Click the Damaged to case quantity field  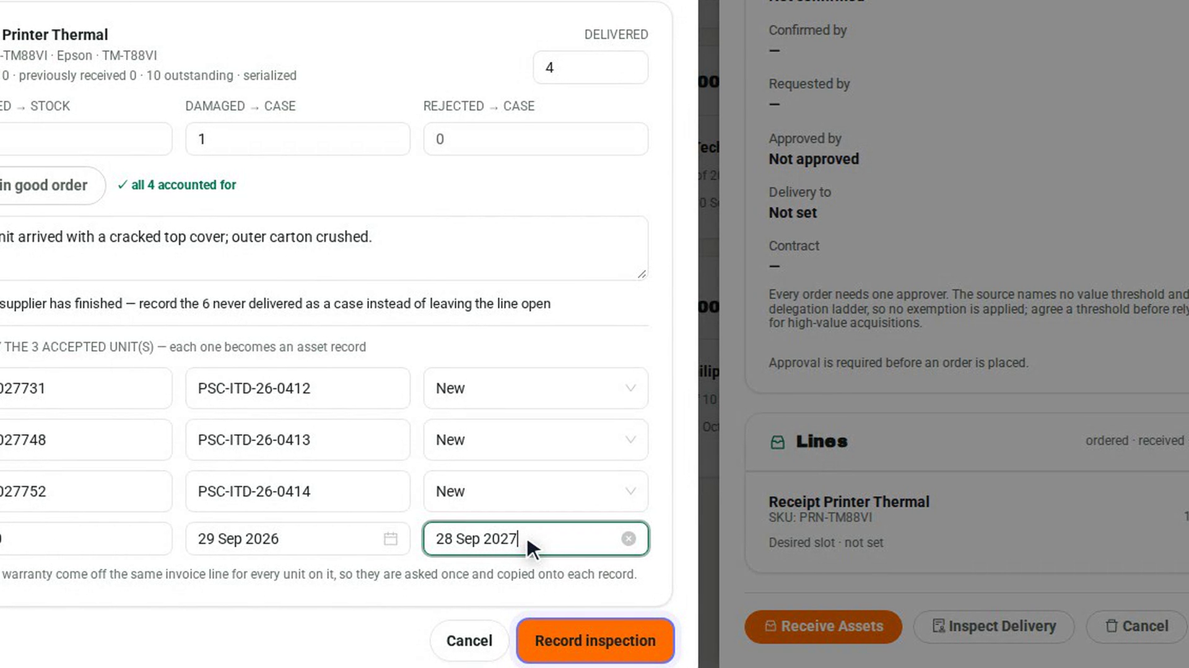click(297, 139)
